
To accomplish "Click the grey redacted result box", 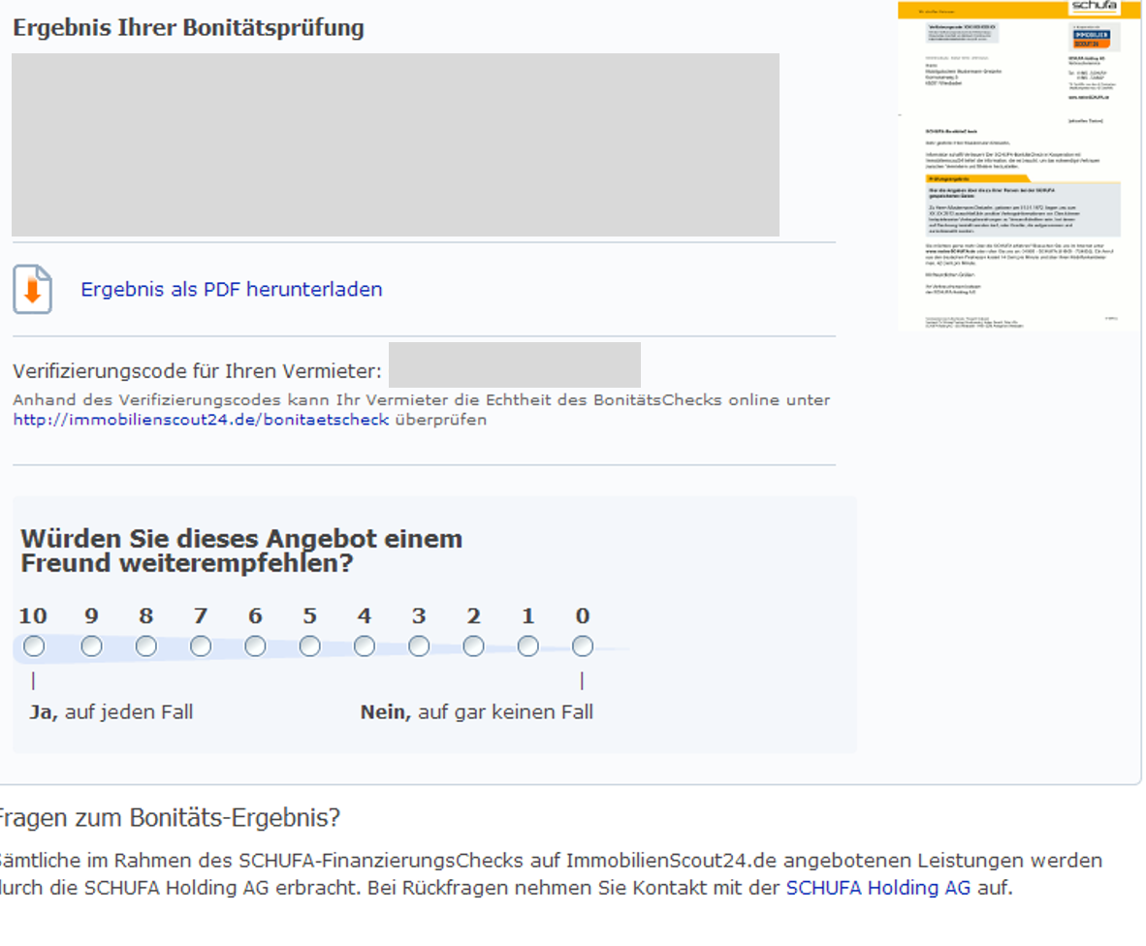I will pos(396,144).
